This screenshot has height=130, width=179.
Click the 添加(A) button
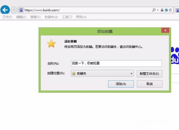pos(121,84)
